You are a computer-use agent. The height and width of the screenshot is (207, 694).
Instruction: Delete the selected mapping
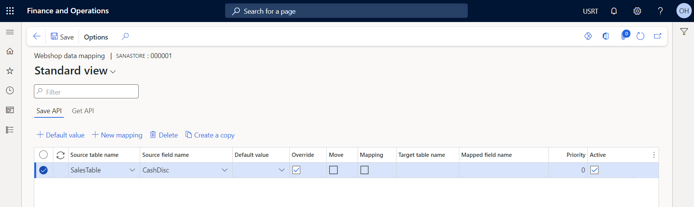click(164, 135)
